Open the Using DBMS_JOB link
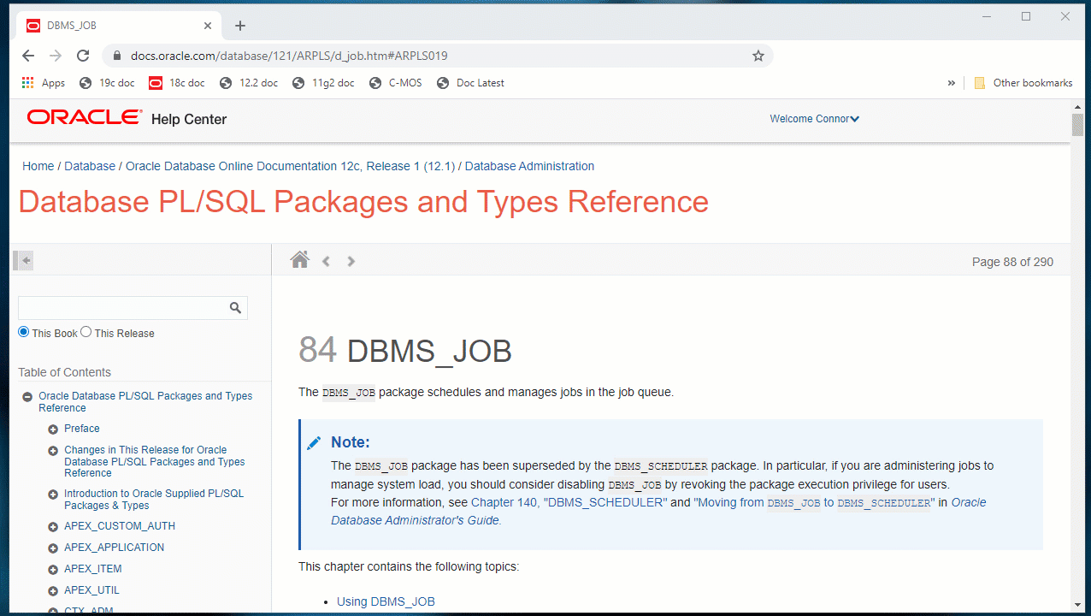The image size is (1091, 616). pyautogui.click(x=386, y=601)
